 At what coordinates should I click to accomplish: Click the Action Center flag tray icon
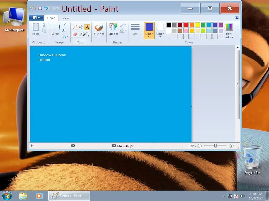236,196
